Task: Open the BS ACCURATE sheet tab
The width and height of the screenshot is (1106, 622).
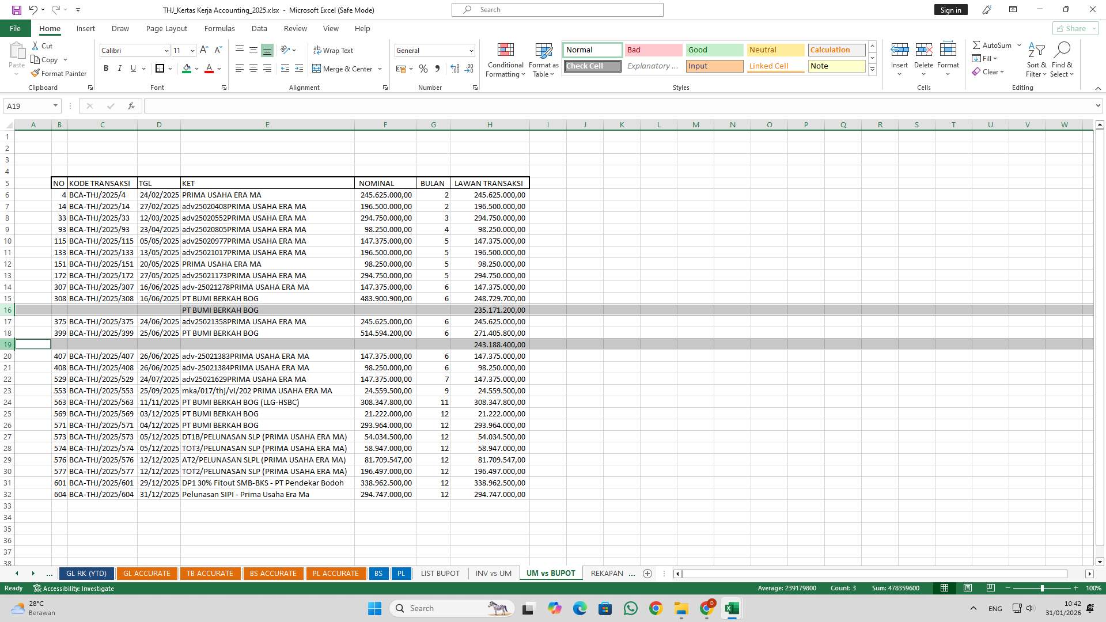Action: tap(273, 573)
